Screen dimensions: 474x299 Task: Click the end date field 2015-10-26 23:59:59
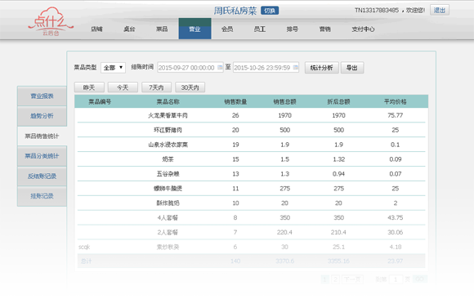[266, 68]
